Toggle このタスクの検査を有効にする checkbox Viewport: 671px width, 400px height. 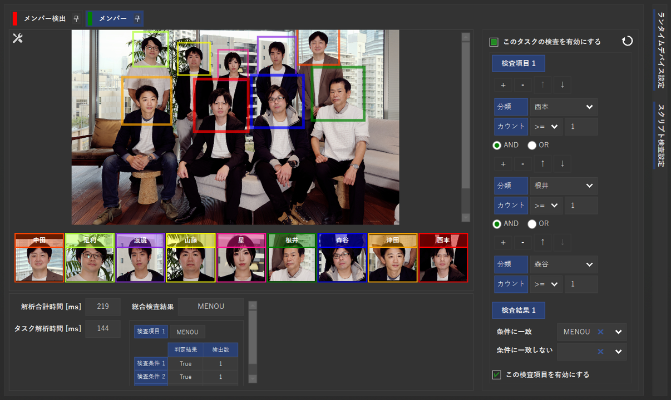pyautogui.click(x=494, y=42)
